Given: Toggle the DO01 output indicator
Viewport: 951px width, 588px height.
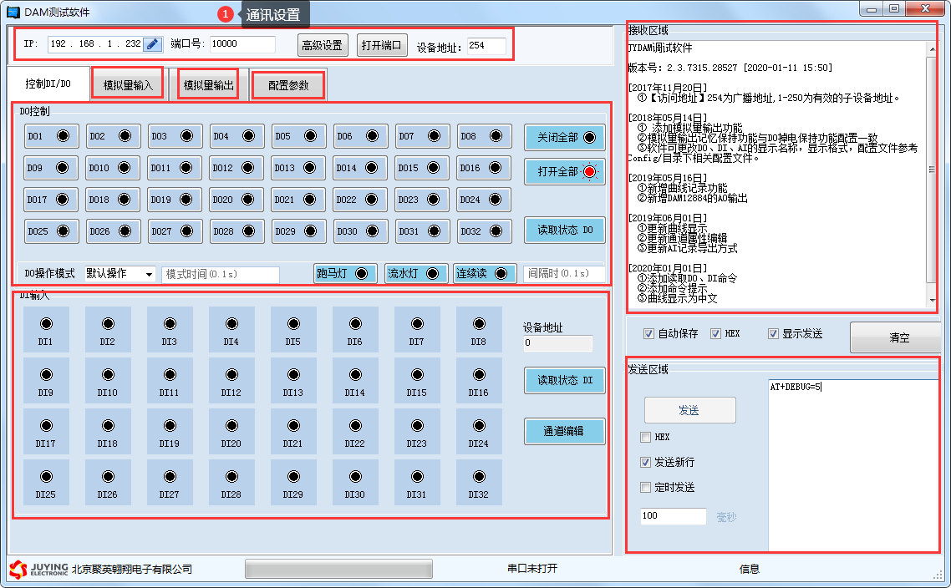Looking at the screenshot, I should [x=62, y=136].
